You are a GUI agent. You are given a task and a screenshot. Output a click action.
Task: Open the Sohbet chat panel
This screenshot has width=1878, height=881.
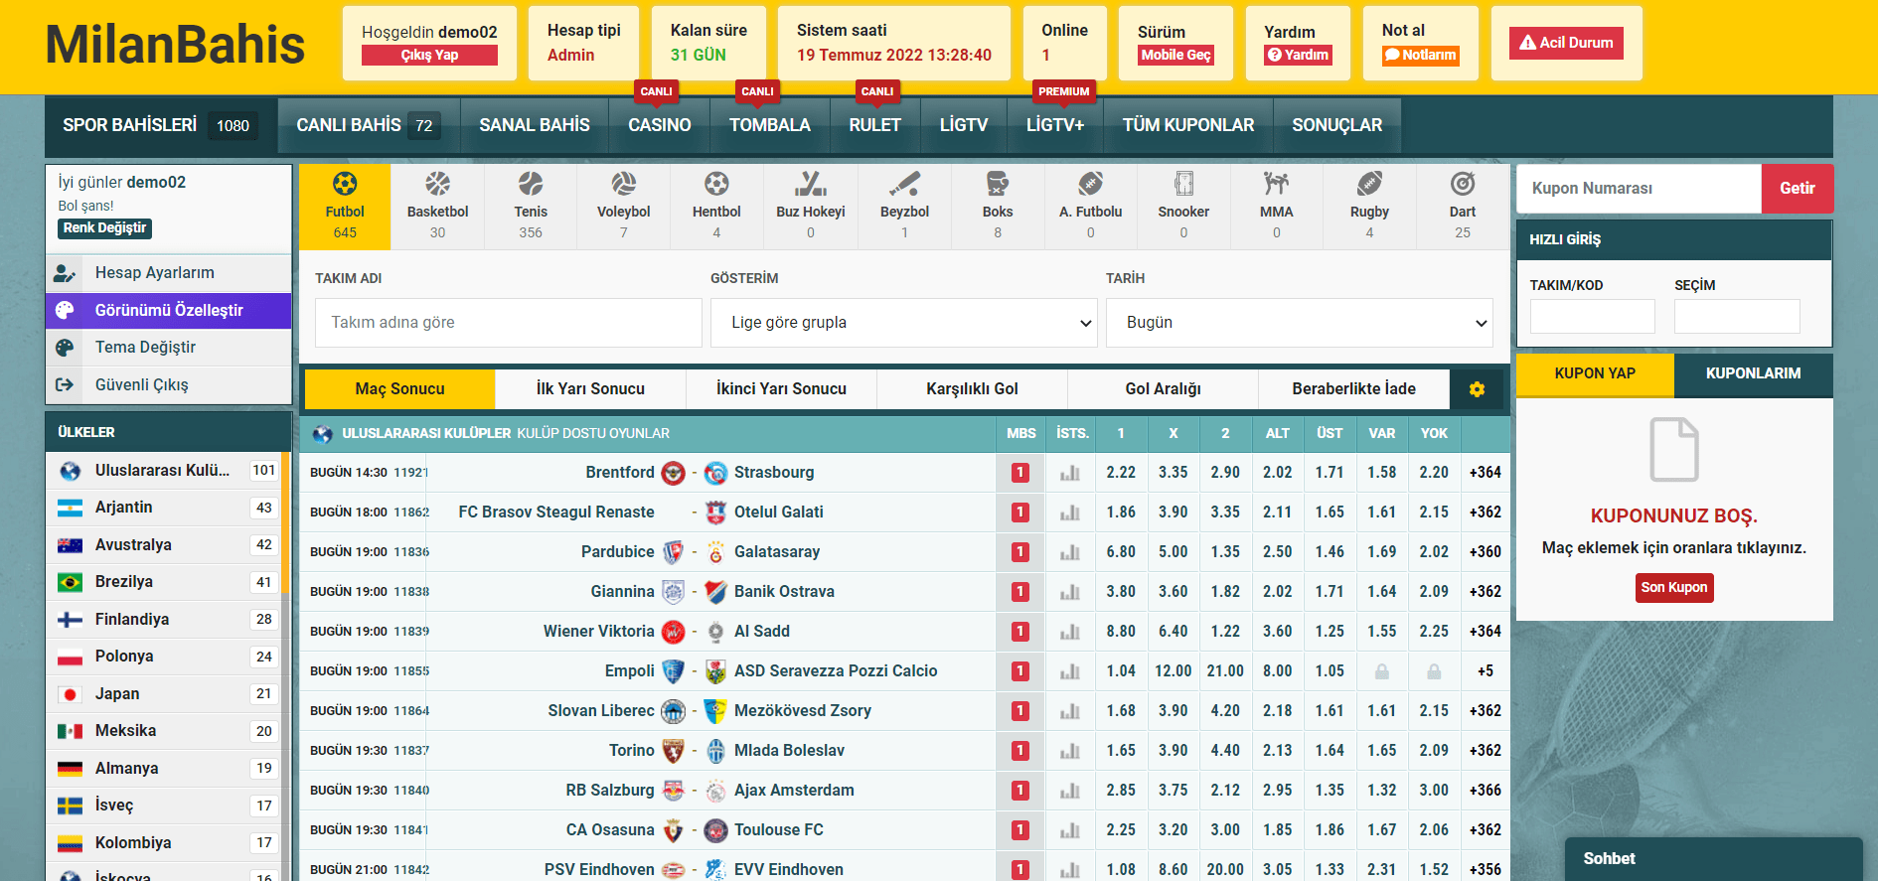pos(1714,859)
